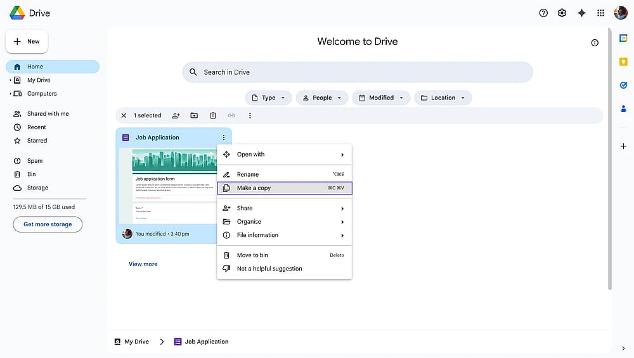Open Google Tasks side panel icon
The width and height of the screenshot is (634, 358).
point(623,85)
